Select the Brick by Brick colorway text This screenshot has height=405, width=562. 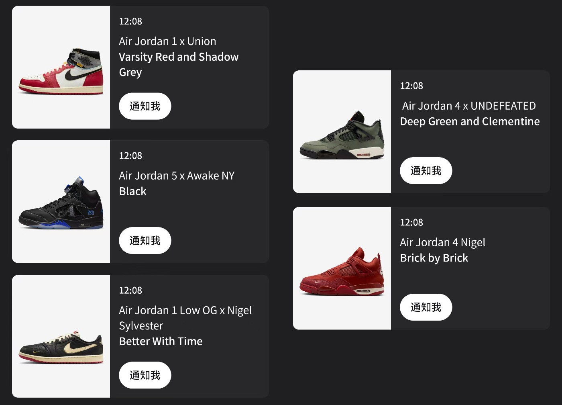[x=434, y=258]
